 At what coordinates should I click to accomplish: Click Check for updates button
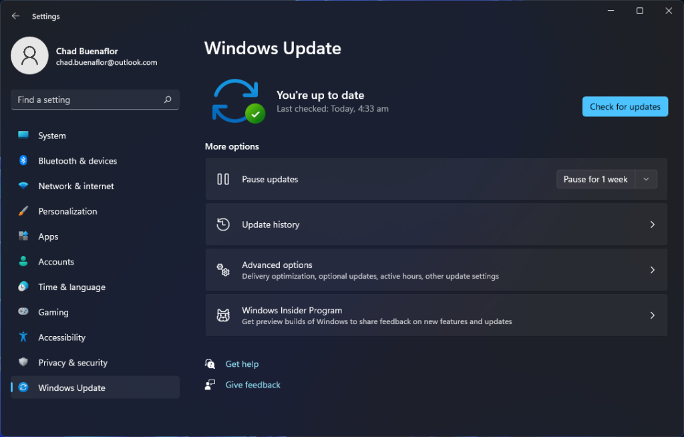(625, 106)
